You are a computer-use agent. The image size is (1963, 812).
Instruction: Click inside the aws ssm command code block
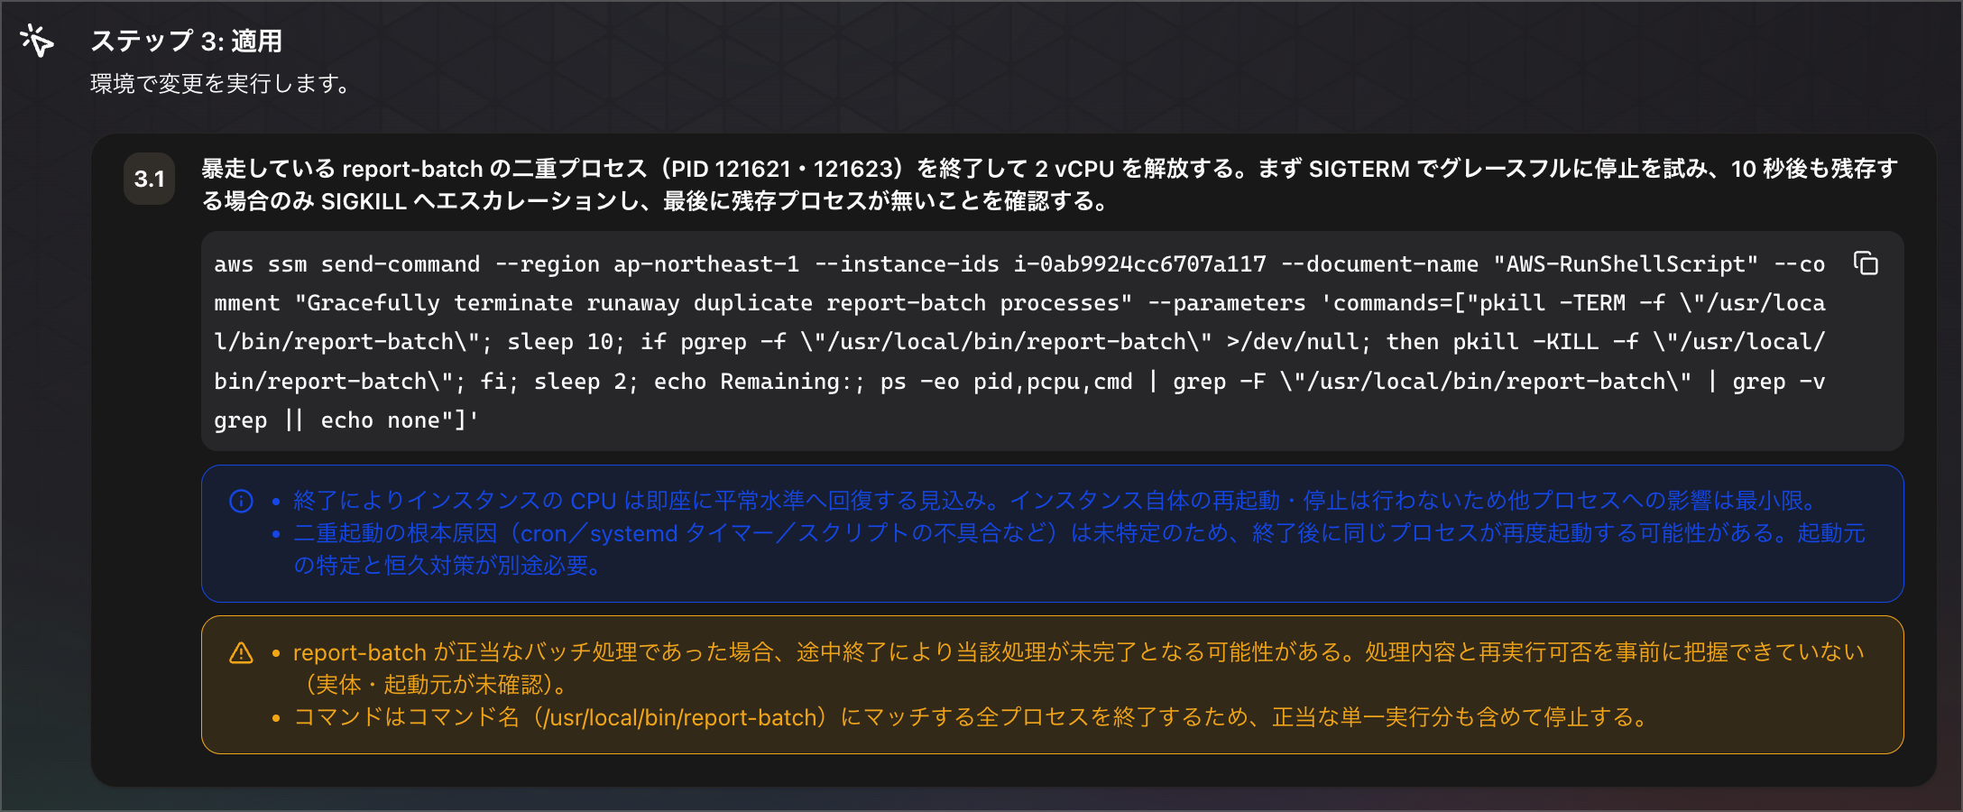(1052, 341)
